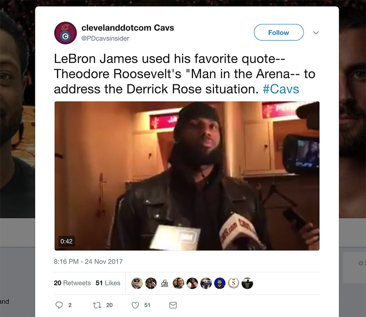The image size is (366, 317).
Task: Open the #Cavs hashtag link
Action: click(281, 89)
